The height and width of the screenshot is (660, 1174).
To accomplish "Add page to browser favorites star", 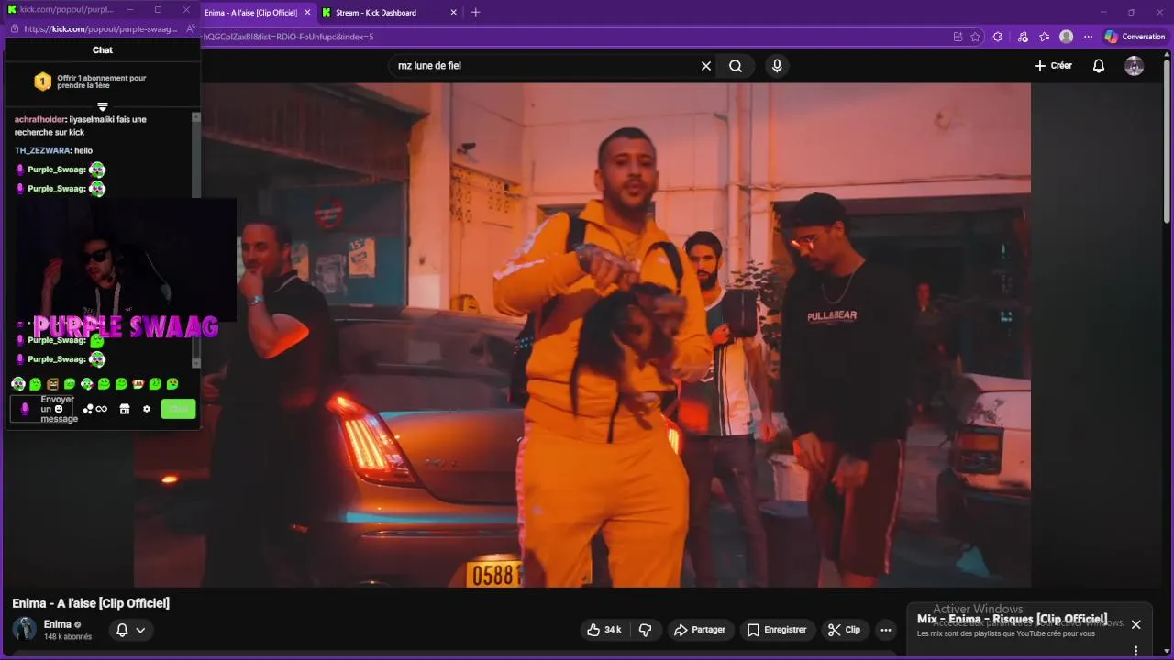I will click(975, 37).
